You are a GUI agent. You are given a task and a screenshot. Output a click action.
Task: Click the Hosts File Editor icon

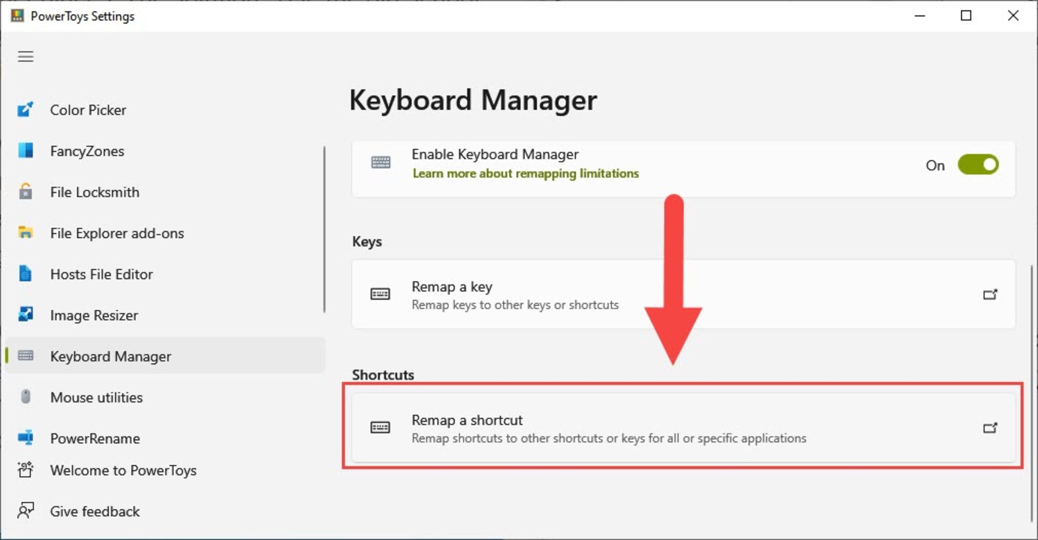click(25, 274)
